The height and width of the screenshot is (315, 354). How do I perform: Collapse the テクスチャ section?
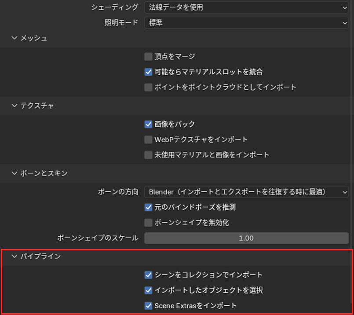tap(15, 106)
